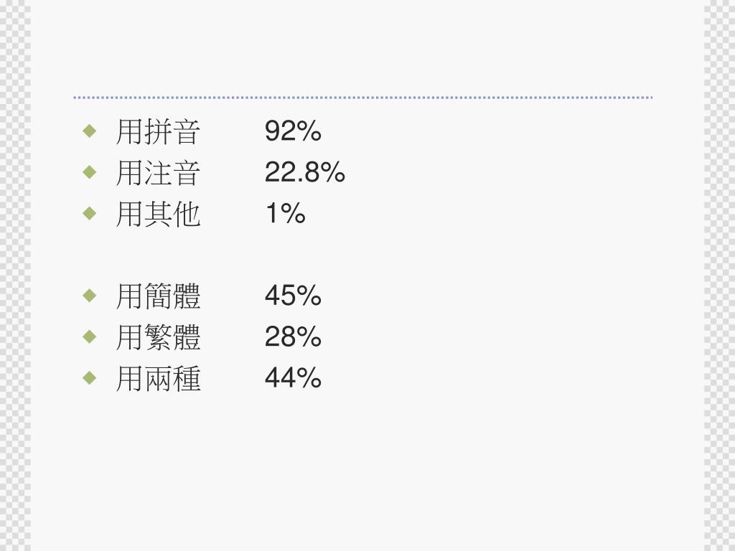This screenshot has height=551, width=735.
Task: Click the bullet marker before 用其他
Action: pyautogui.click(x=89, y=213)
